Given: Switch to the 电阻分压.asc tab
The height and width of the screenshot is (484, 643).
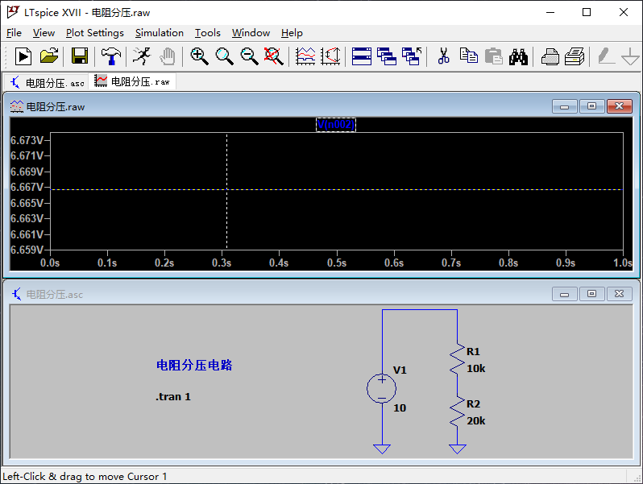Looking at the screenshot, I should 47,82.
